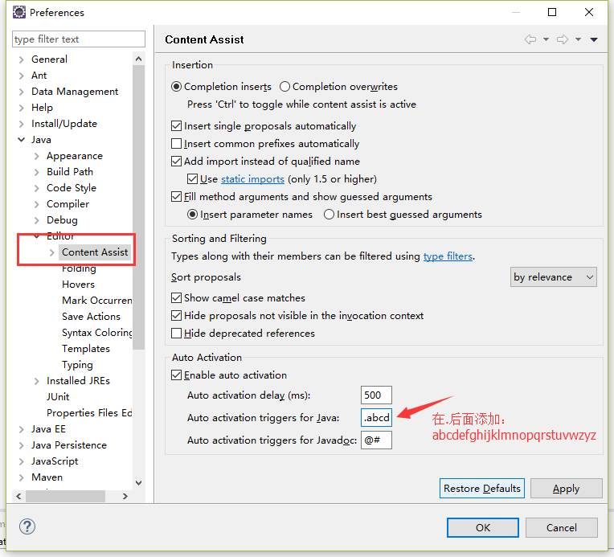Select Content Assist in the tree
This screenshot has height=557, width=614.
coord(95,252)
